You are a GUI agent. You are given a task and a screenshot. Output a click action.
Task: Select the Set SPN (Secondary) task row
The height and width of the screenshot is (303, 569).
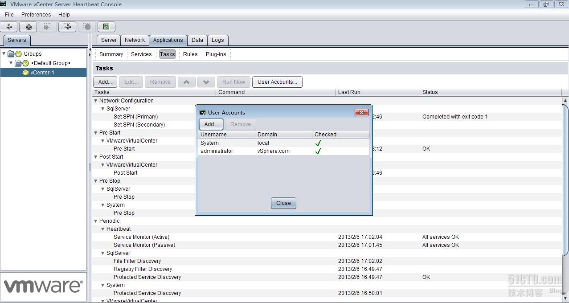pyautogui.click(x=139, y=125)
